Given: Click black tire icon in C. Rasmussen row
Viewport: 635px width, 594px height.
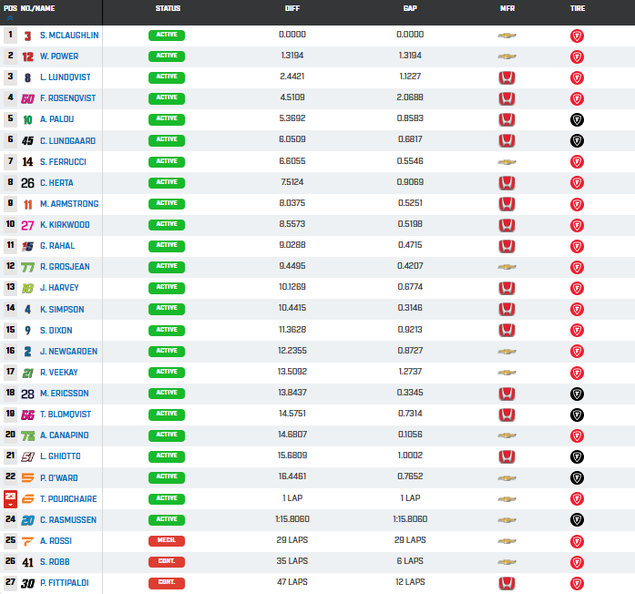Looking at the screenshot, I should click(577, 519).
